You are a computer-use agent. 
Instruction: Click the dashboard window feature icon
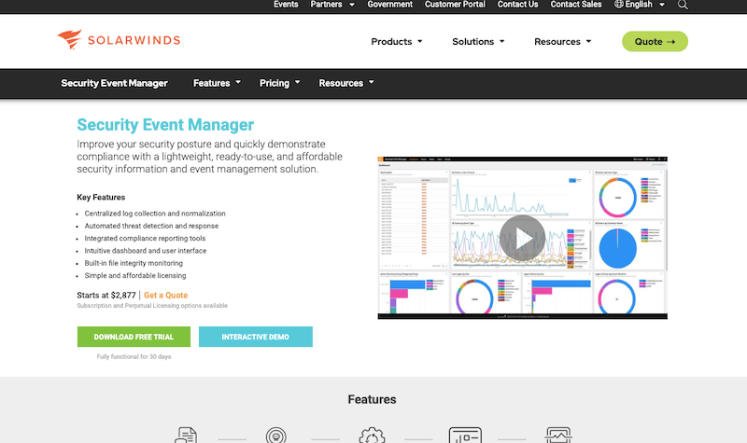click(465, 435)
